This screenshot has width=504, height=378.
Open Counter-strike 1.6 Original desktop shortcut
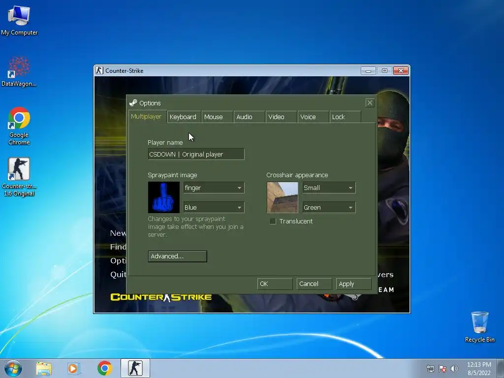pyautogui.click(x=19, y=177)
